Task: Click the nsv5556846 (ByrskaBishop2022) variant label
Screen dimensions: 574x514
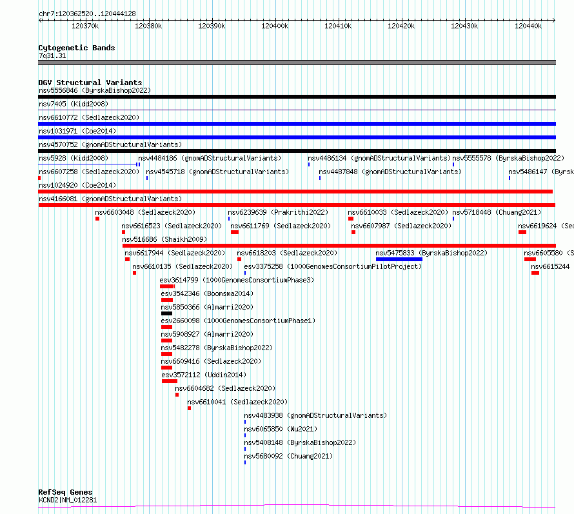Action: tap(95, 90)
